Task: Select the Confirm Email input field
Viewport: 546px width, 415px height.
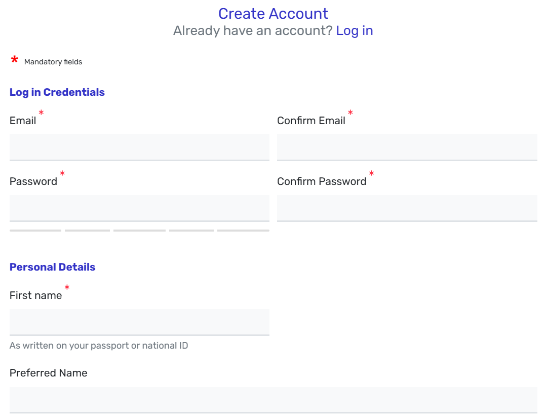Action: (x=407, y=147)
